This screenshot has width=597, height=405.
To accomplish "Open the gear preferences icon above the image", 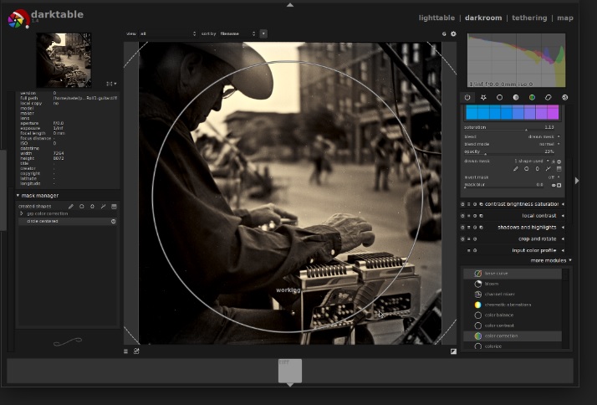I will click(453, 34).
